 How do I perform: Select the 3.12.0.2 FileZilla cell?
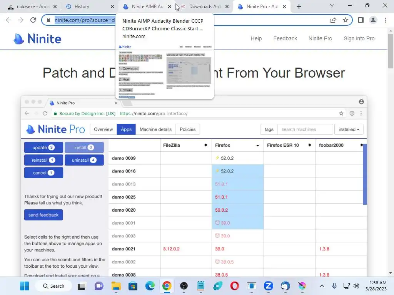186,249
